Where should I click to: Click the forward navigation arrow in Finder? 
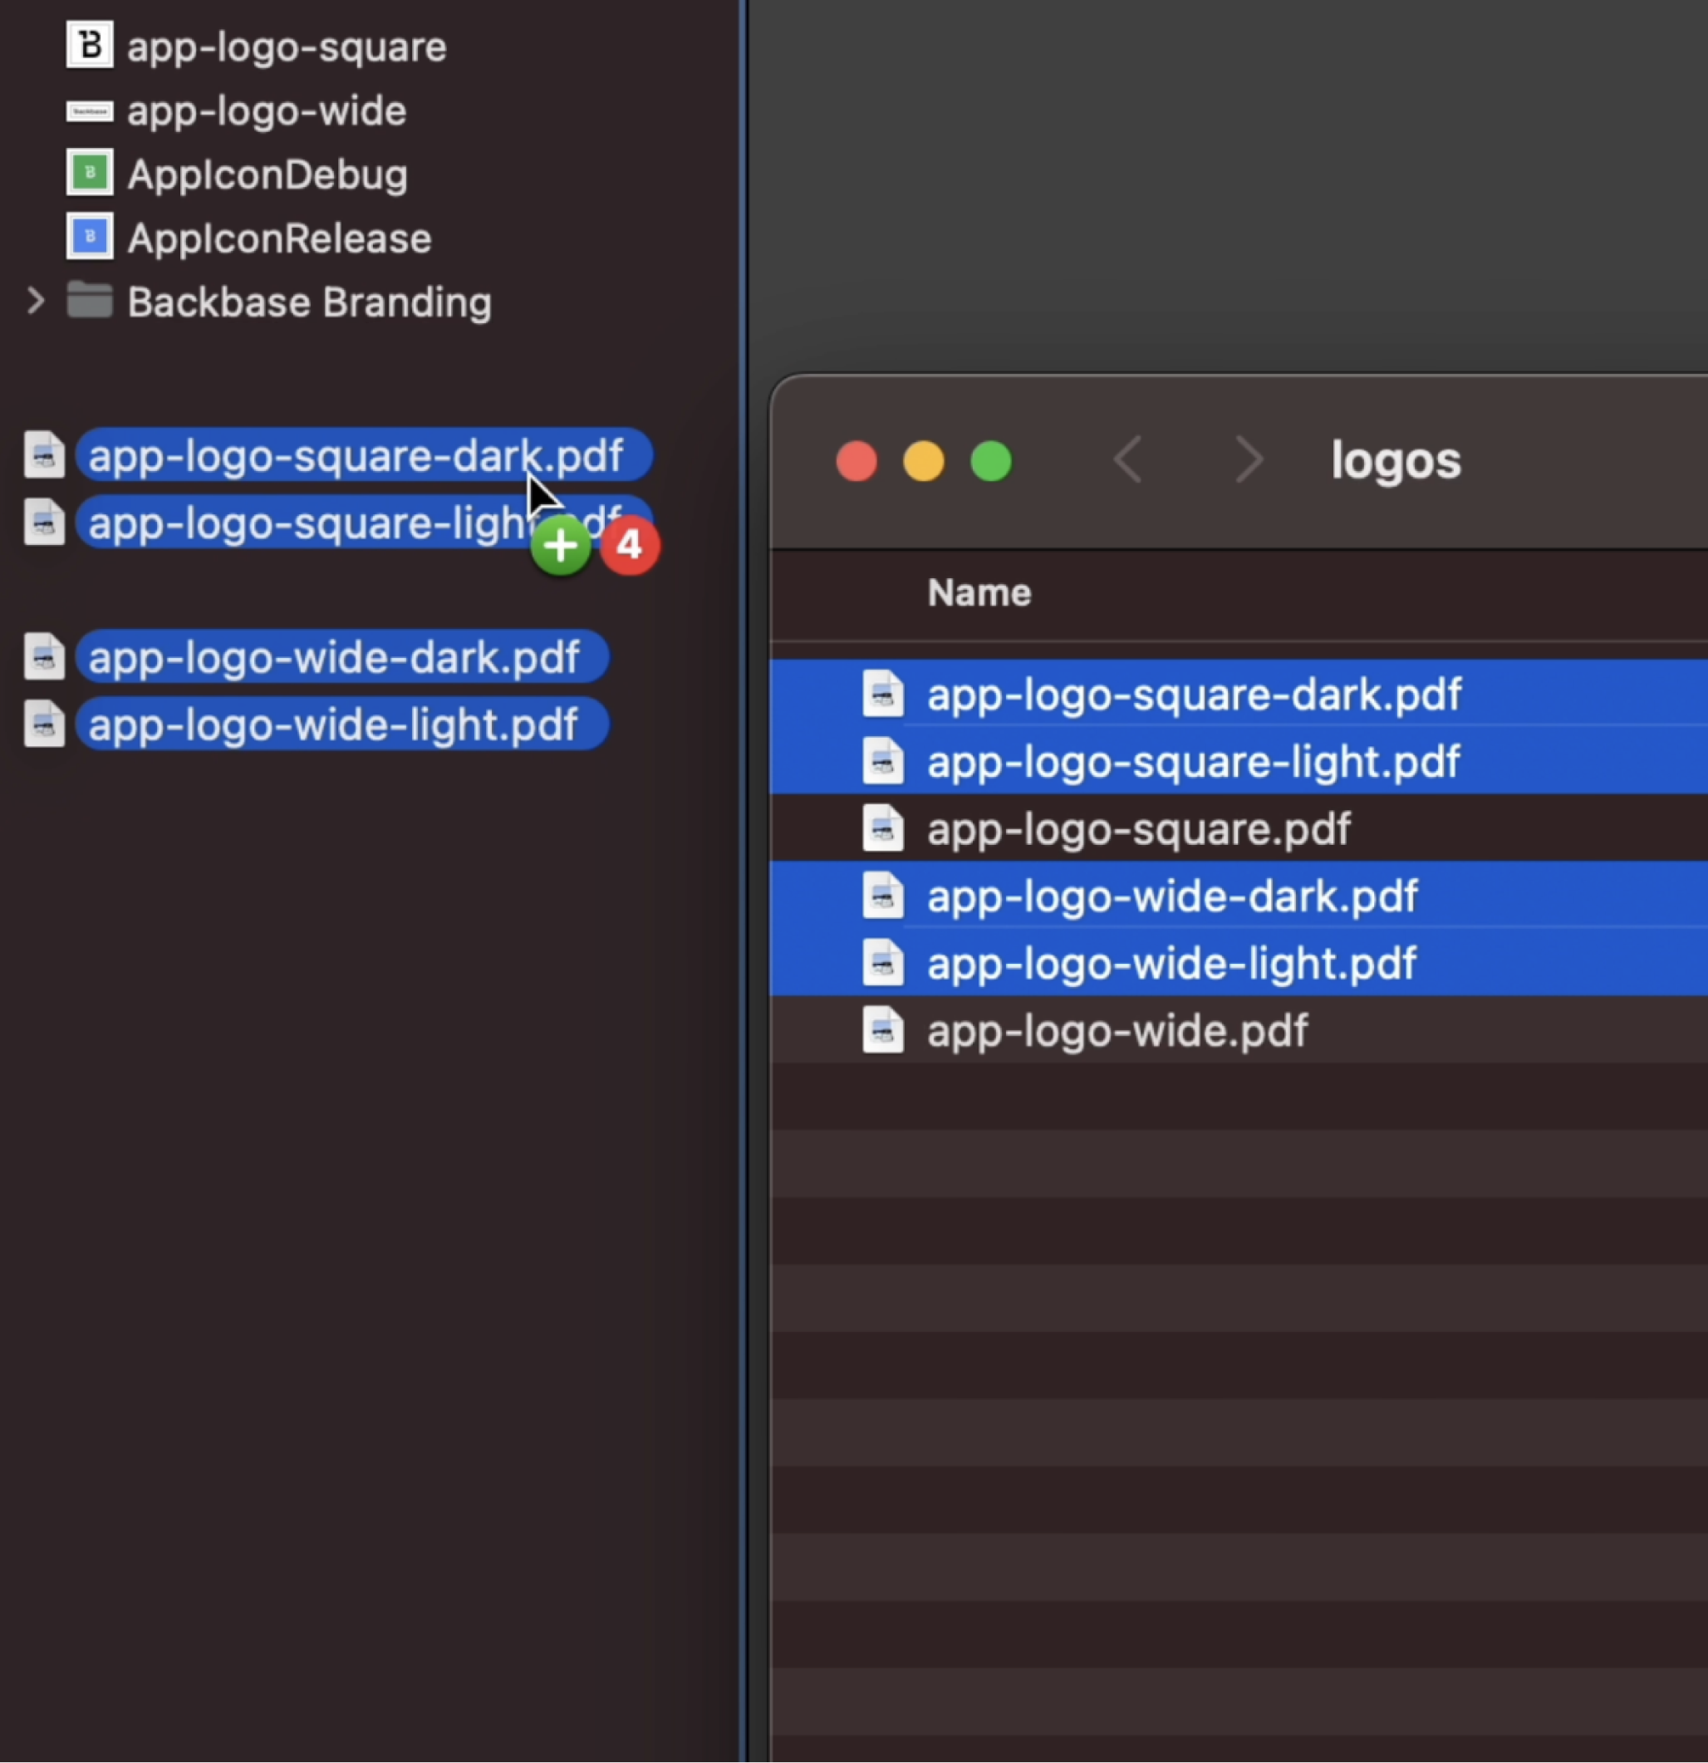click(x=1249, y=459)
